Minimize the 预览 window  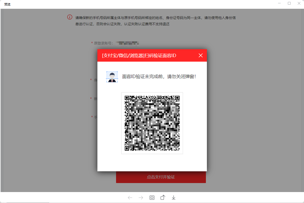point(279,3)
